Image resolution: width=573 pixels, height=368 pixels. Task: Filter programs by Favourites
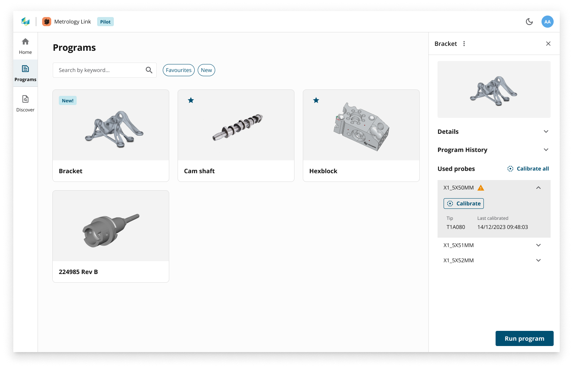(x=179, y=70)
